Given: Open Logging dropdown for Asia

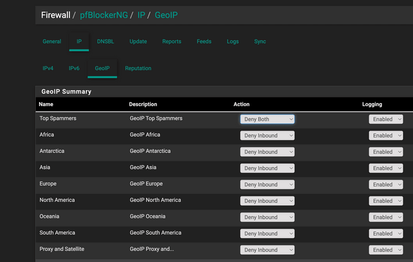Looking at the screenshot, I should coord(386,168).
